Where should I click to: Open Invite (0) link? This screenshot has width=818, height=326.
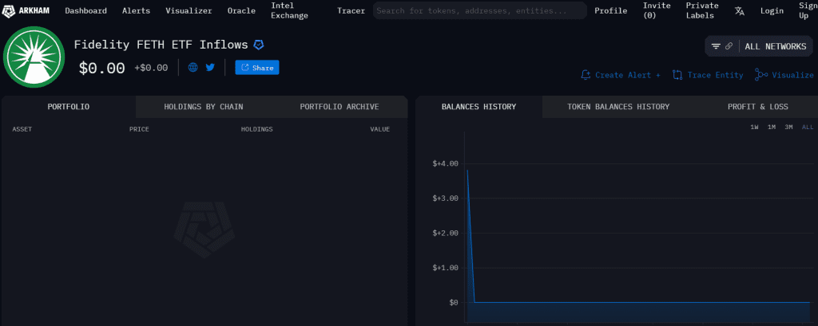(x=657, y=10)
